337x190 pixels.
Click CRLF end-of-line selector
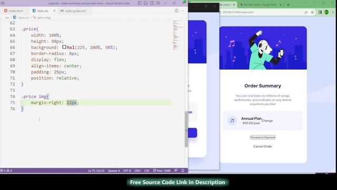click(137, 170)
